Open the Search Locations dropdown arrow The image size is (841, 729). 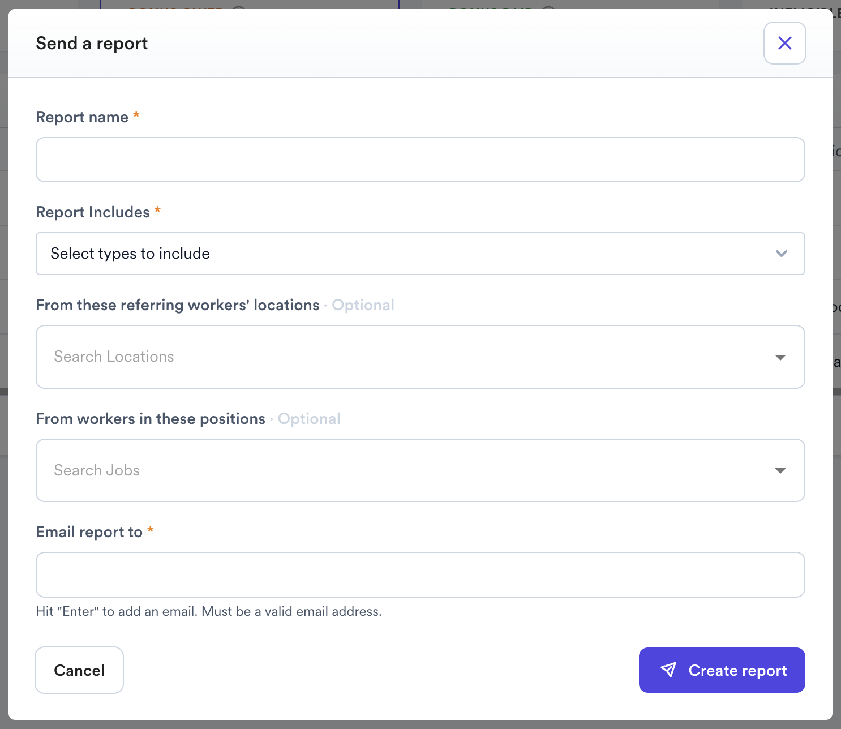[780, 357]
